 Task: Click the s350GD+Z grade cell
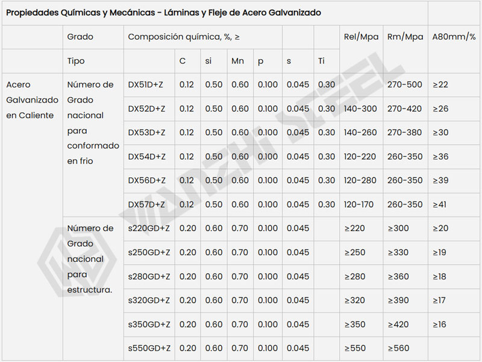(149, 325)
